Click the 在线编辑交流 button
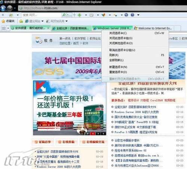Screen dimensions: 187x169 tap(93, 142)
